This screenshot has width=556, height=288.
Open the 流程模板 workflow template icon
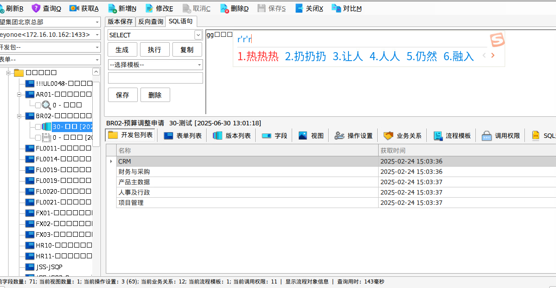(438, 136)
